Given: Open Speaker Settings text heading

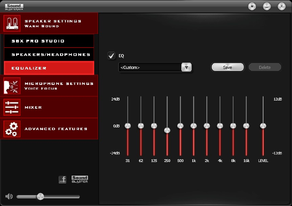Looking at the screenshot, I should pos(53,21).
